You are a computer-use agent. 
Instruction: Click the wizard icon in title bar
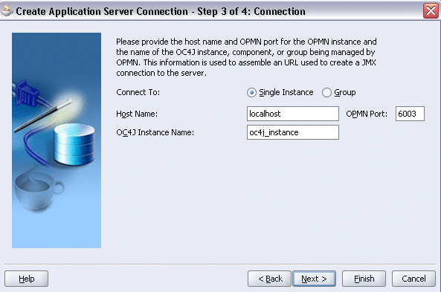click(x=7, y=11)
